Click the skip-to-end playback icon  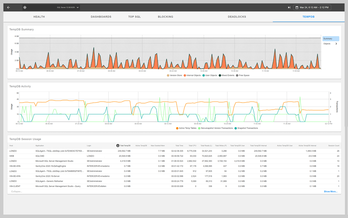(x=290, y=7)
